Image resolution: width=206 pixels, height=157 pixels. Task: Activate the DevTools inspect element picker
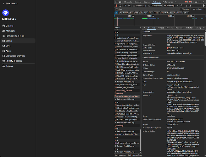(x=116, y=2)
